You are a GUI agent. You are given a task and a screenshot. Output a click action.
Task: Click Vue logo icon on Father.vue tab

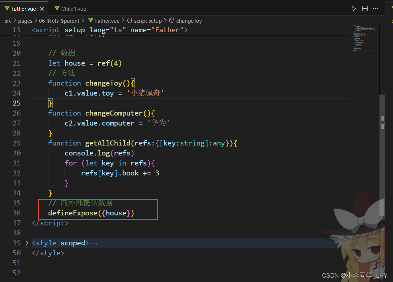coord(7,9)
